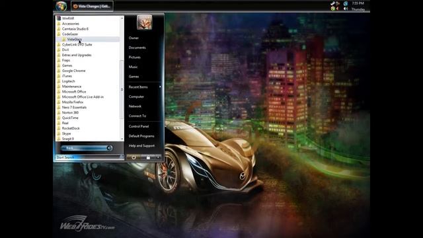Expand the Camtasia Studio 6 folder
This screenshot has height=238, width=423.
point(75,29)
